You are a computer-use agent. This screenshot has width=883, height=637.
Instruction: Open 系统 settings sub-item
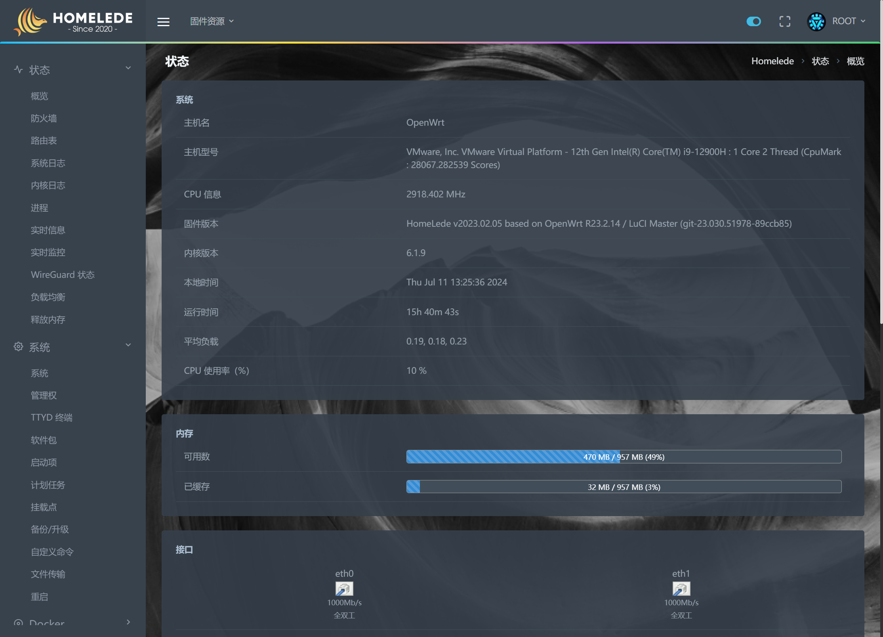coord(40,373)
